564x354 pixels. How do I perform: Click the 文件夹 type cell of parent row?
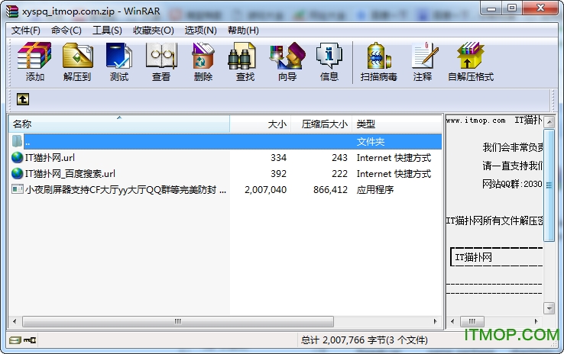pyautogui.click(x=371, y=142)
